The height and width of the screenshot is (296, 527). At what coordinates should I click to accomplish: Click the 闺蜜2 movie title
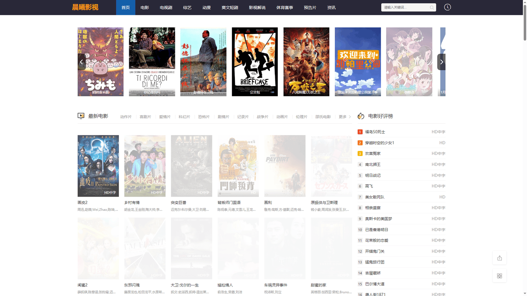(82, 285)
